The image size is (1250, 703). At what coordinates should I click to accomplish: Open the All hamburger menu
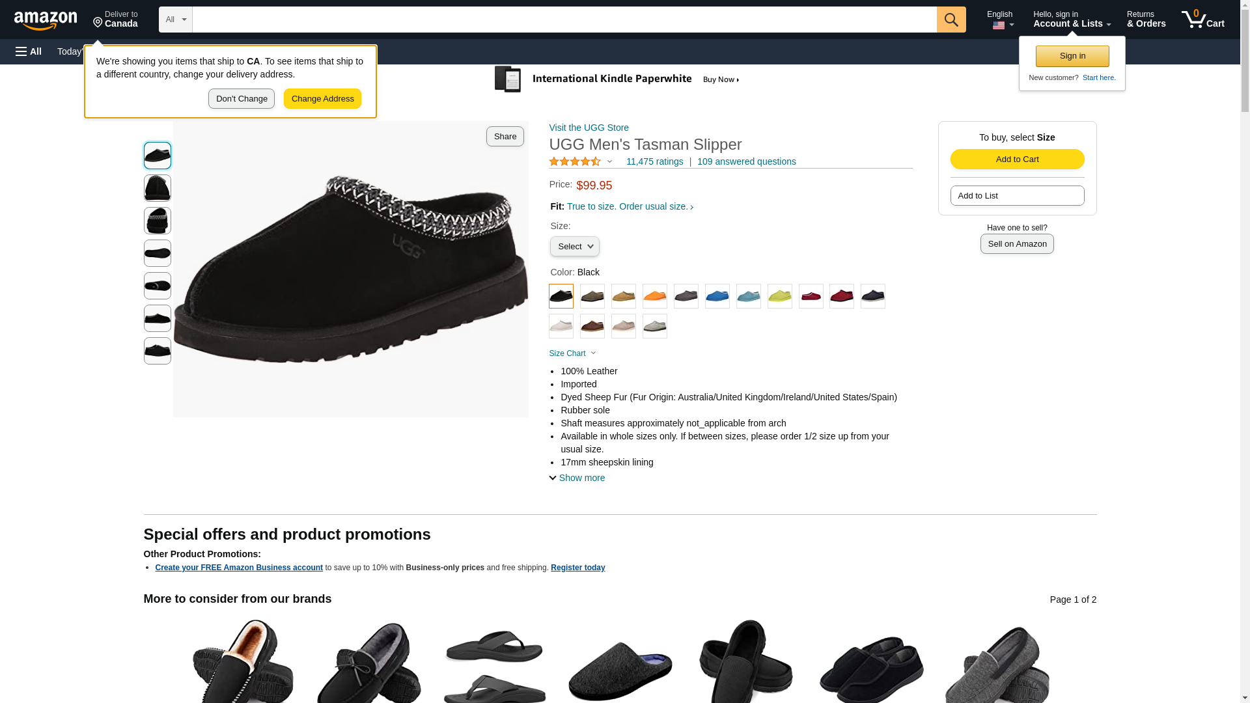(x=29, y=51)
